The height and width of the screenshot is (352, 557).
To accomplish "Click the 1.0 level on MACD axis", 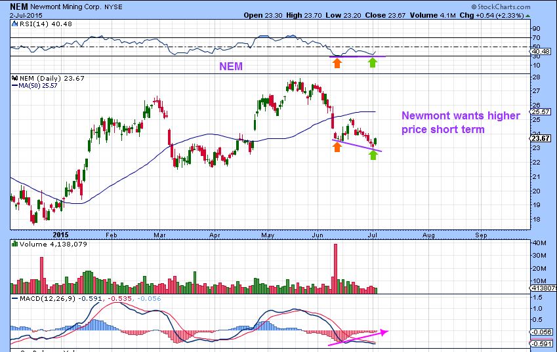I will click(537, 308).
